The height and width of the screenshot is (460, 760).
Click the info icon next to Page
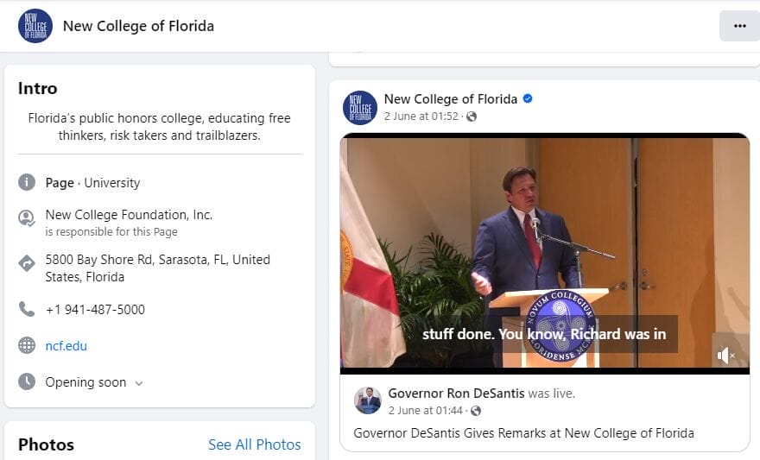[x=27, y=183]
